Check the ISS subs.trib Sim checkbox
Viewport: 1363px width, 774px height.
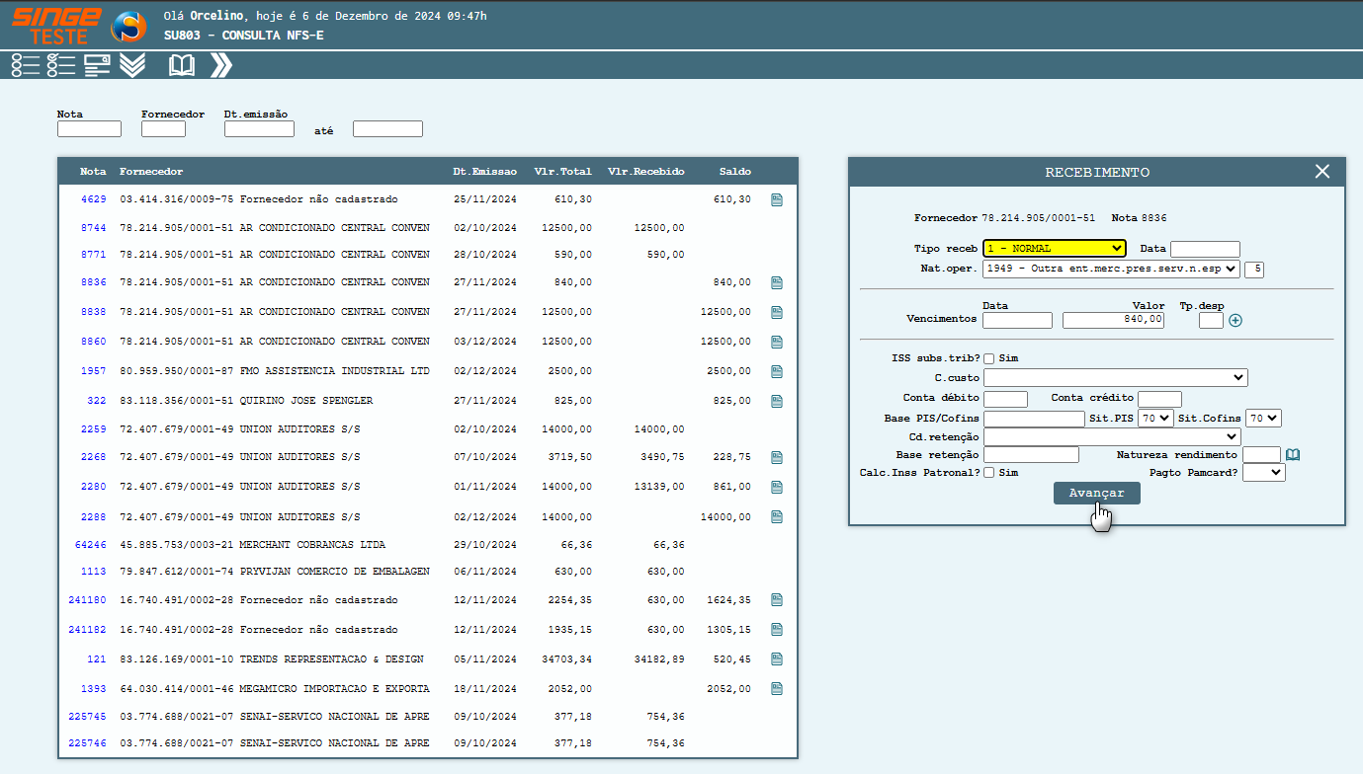989,358
